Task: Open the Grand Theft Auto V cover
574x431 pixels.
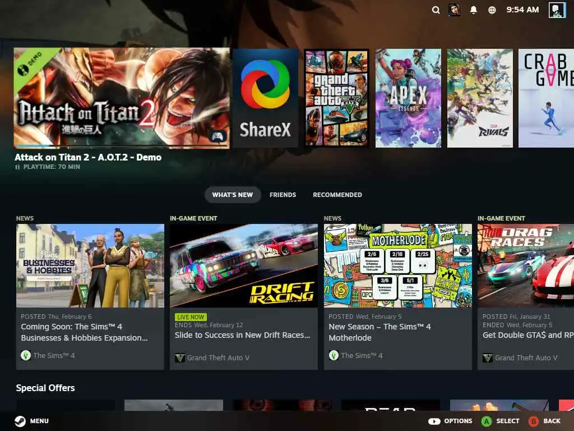Action: pyautogui.click(x=337, y=98)
